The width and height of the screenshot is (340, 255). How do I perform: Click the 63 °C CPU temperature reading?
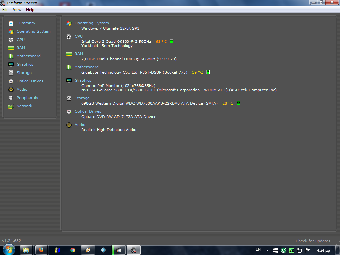[x=161, y=42]
